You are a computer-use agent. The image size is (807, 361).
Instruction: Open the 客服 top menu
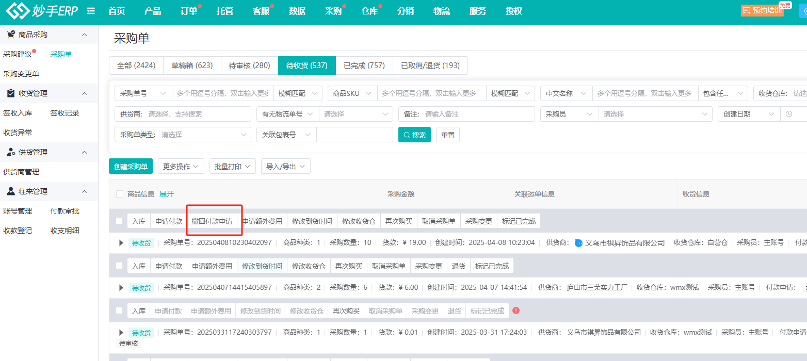[261, 11]
